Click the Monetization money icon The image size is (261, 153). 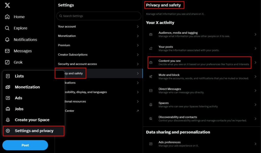click(x=8, y=87)
